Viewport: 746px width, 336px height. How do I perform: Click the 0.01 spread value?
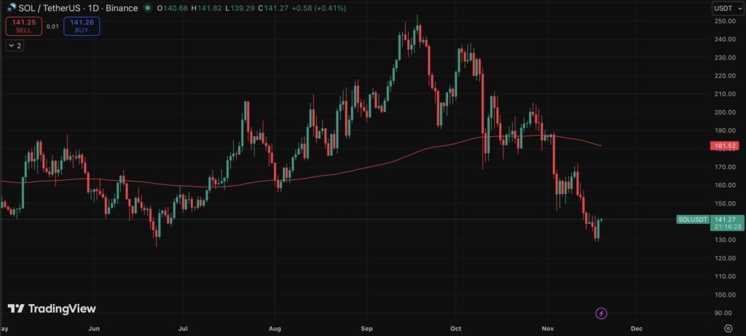[52, 26]
